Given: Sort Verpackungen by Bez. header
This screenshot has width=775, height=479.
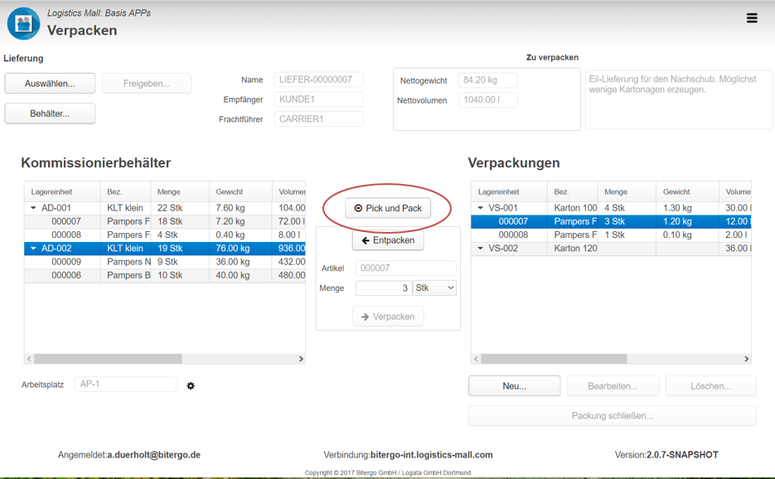Looking at the screenshot, I should click(x=573, y=191).
